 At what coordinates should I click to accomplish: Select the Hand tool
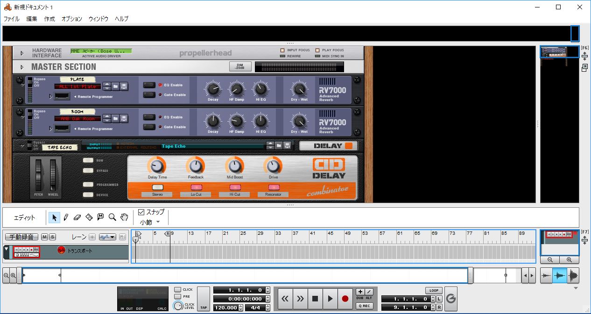point(124,217)
